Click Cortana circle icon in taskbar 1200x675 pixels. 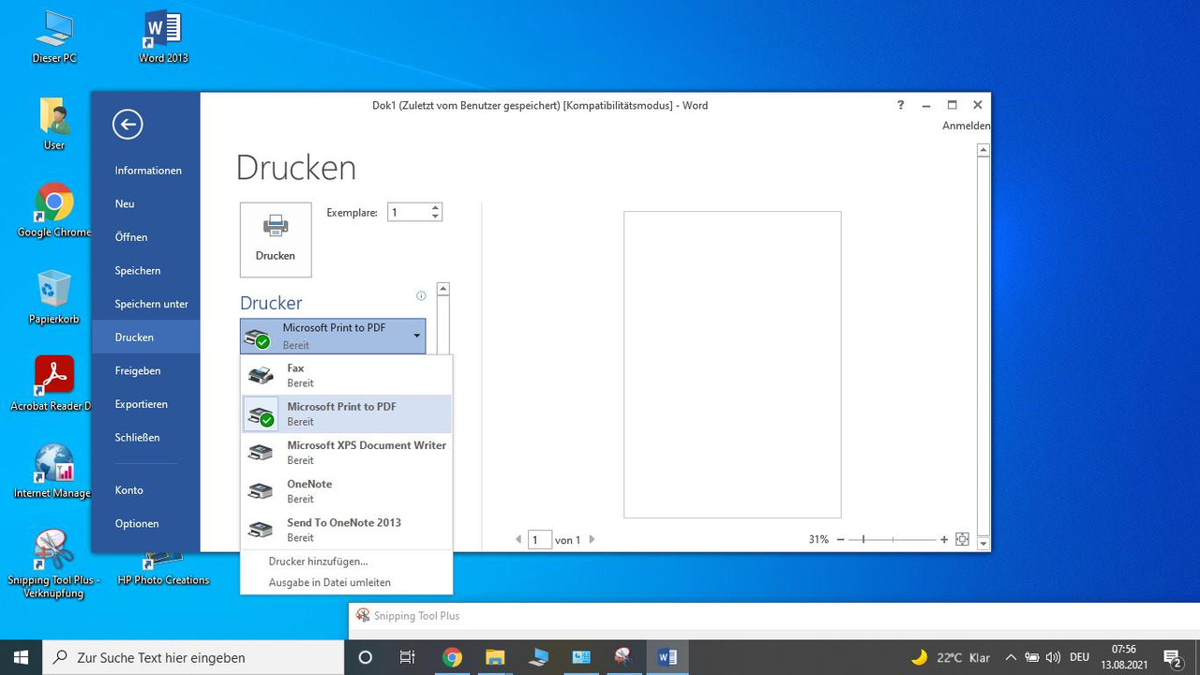click(x=366, y=657)
